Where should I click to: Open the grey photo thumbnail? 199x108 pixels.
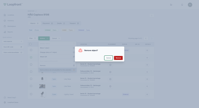[42, 86]
